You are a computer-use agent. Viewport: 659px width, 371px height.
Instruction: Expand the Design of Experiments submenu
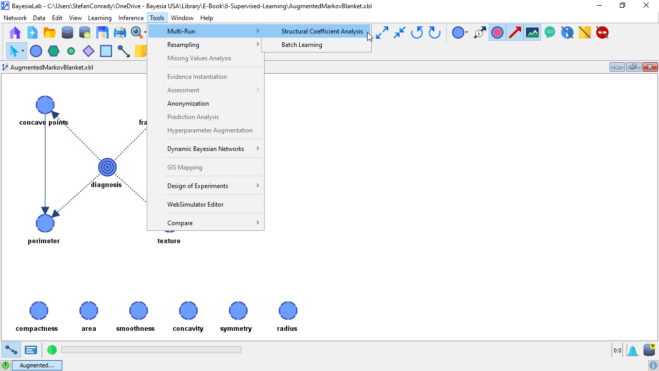[x=205, y=186]
